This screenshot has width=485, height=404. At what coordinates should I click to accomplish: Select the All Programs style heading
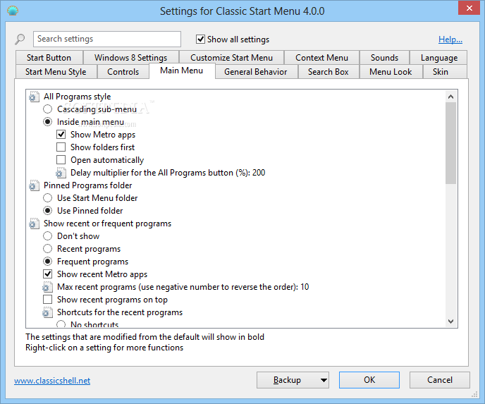click(77, 97)
